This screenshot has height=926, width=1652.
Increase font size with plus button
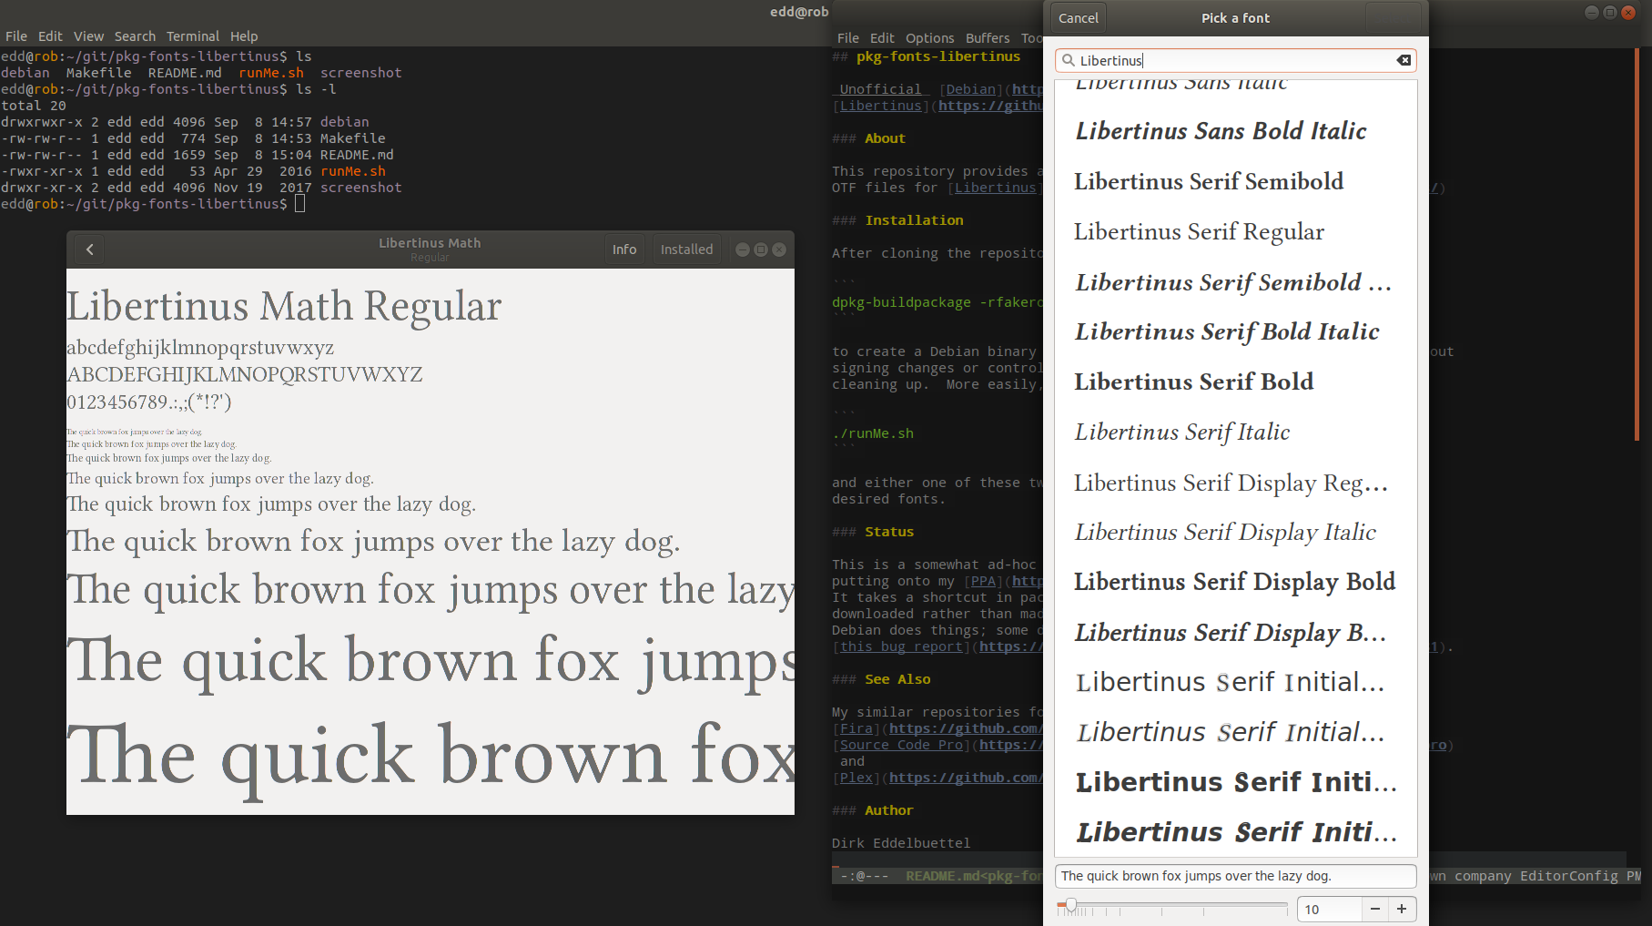[1402, 909]
